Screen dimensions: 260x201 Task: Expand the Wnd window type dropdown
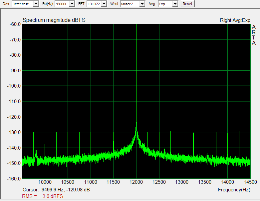click(x=142, y=4)
